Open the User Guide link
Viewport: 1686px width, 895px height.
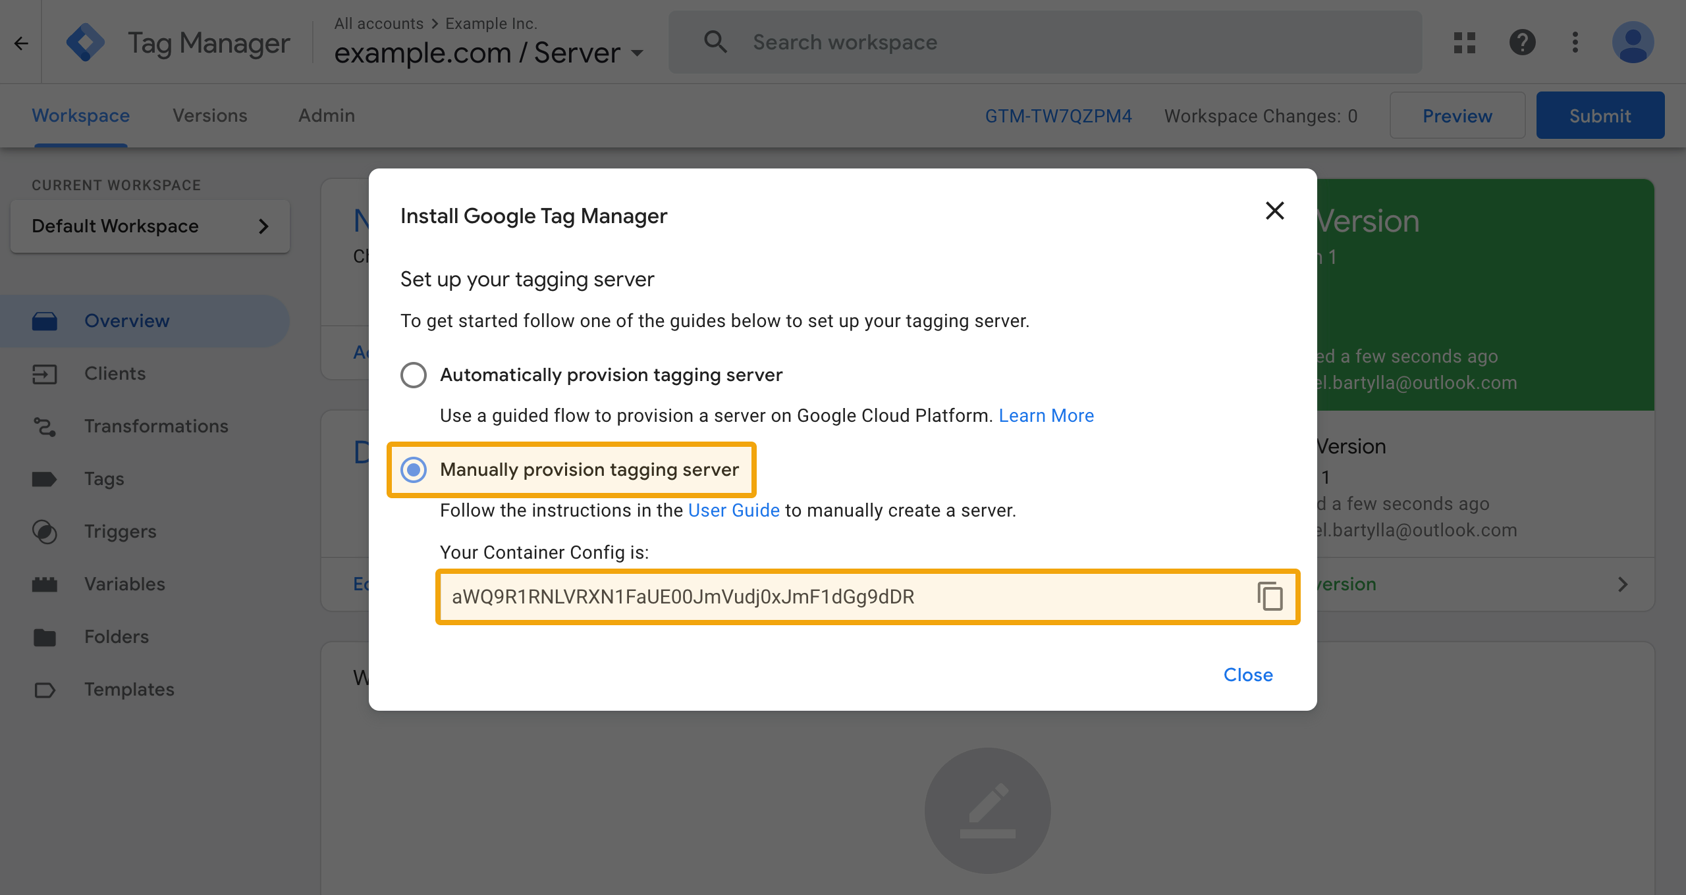[734, 511]
